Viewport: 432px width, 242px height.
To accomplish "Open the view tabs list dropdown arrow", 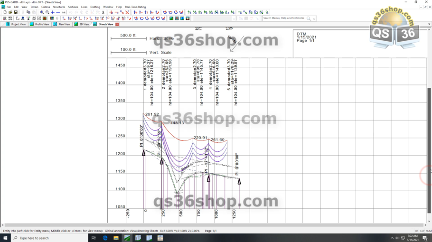I will (x=429, y=24).
